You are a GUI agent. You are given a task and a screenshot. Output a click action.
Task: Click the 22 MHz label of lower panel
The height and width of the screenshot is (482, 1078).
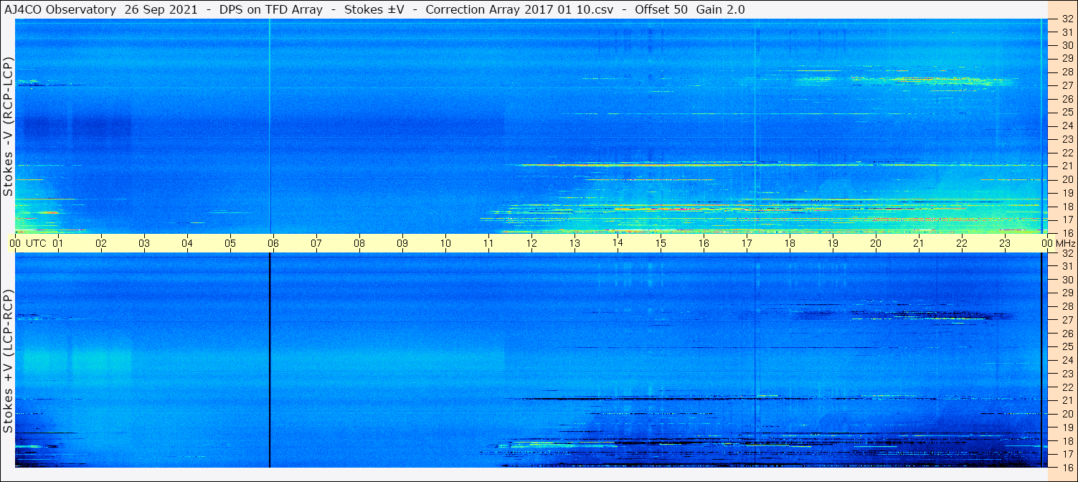click(1067, 387)
